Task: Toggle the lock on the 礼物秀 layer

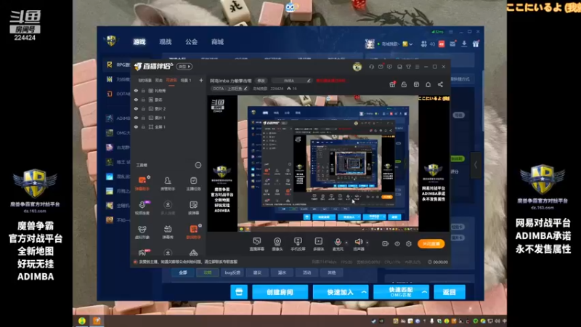Action: click(x=143, y=91)
